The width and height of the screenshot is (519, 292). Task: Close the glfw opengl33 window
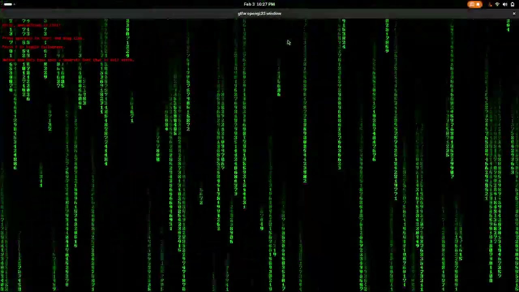(x=514, y=14)
